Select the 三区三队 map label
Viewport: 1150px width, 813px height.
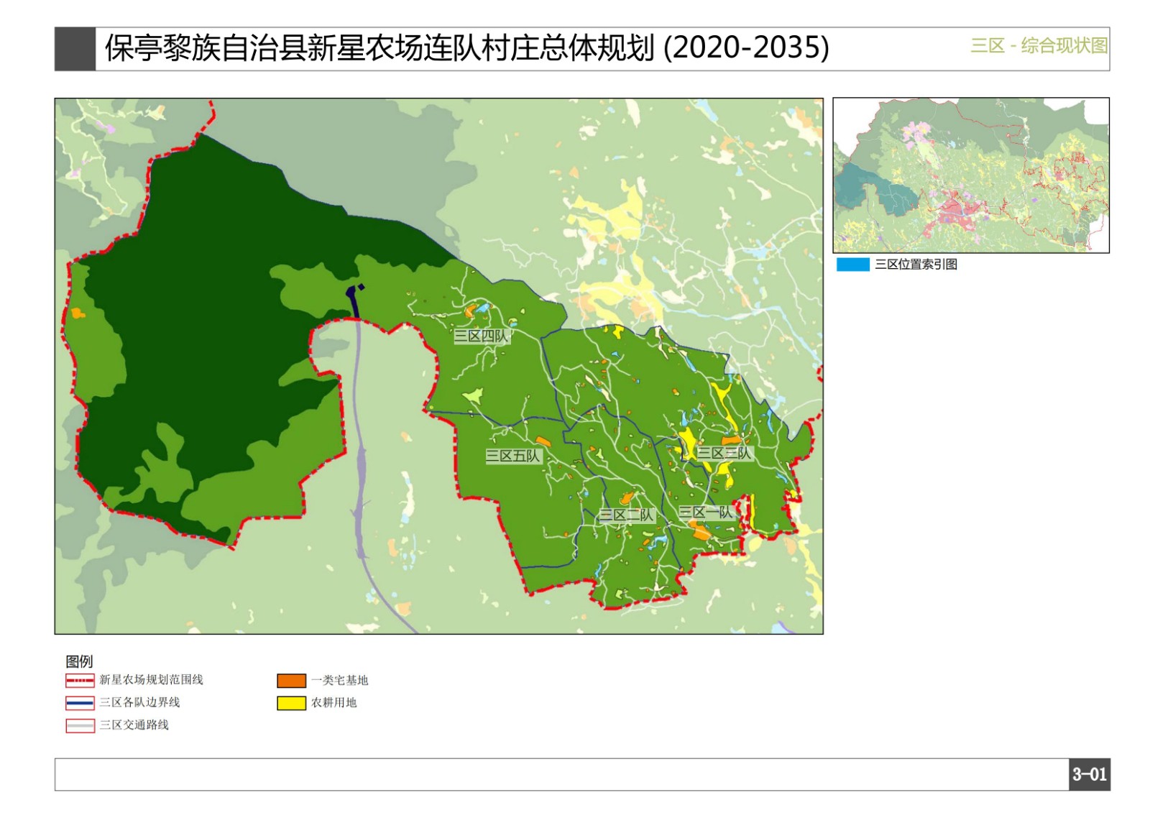pyautogui.click(x=724, y=453)
